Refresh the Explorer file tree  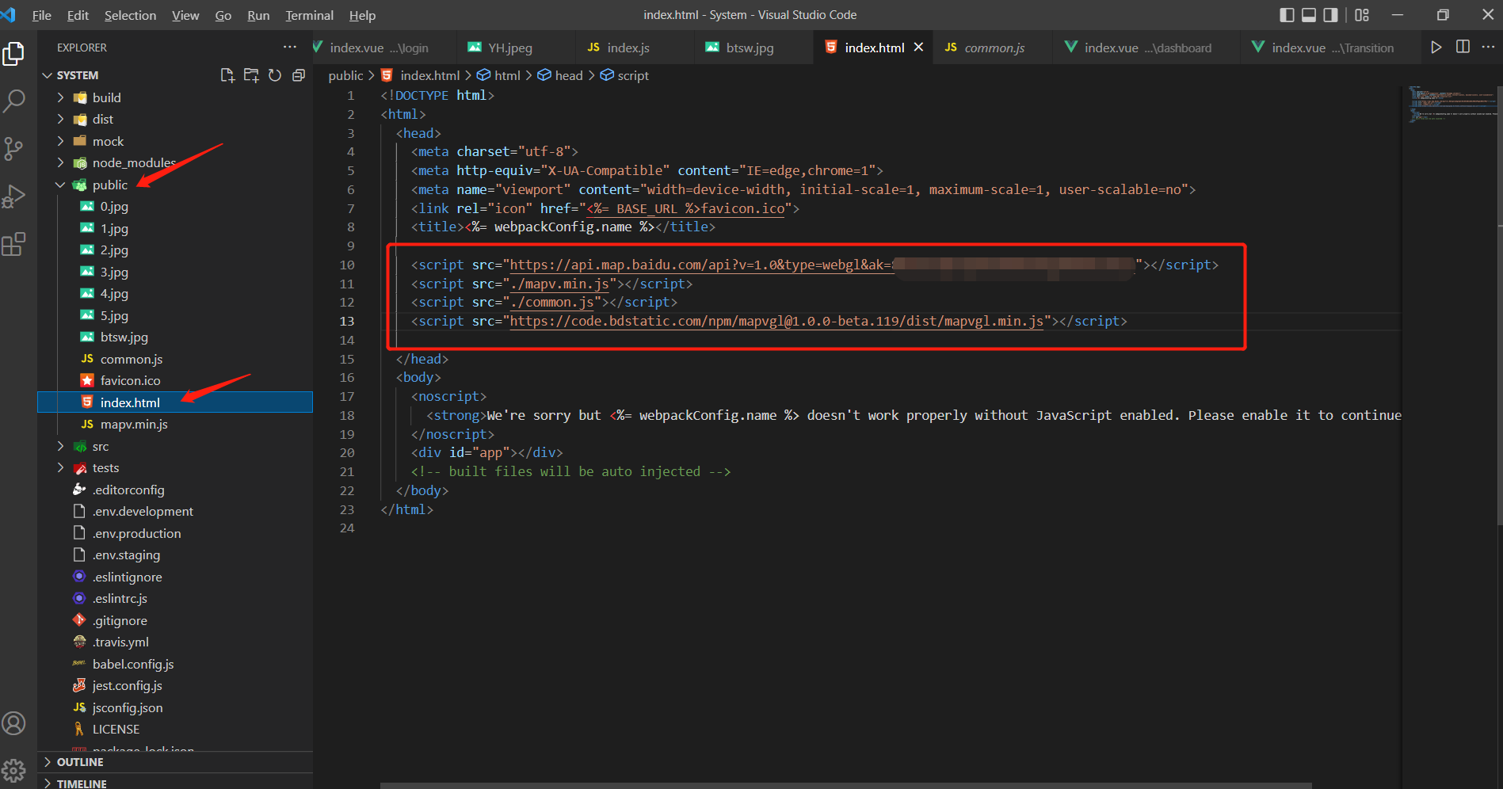tap(275, 75)
